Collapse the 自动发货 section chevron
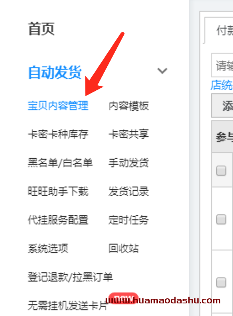The image size is (233, 316). pyautogui.click(x=162, y=71)
